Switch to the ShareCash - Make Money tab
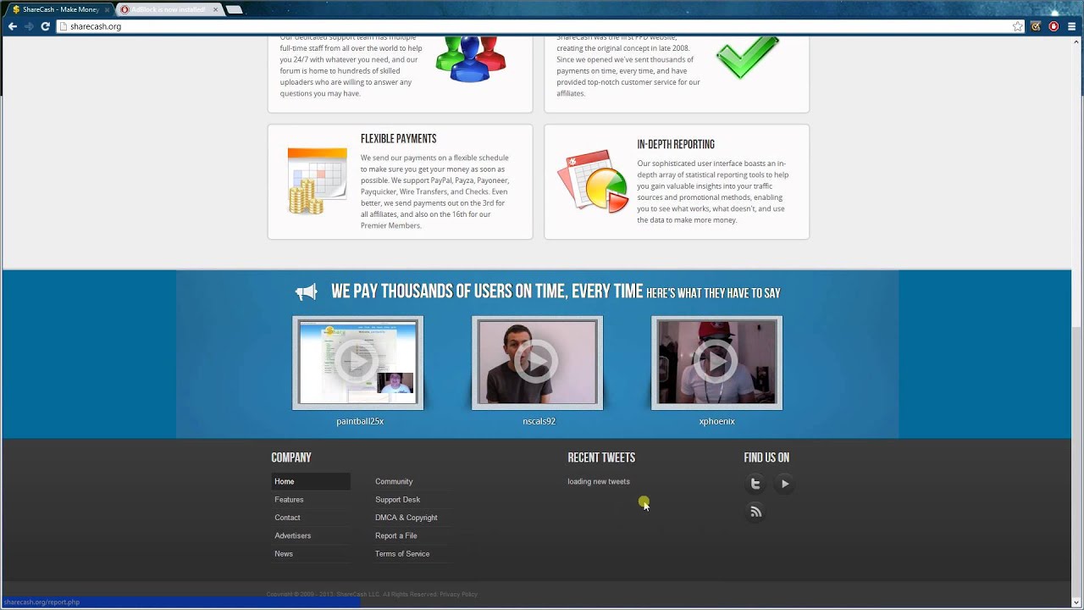1084x610 pixels. tap(59, 9)
